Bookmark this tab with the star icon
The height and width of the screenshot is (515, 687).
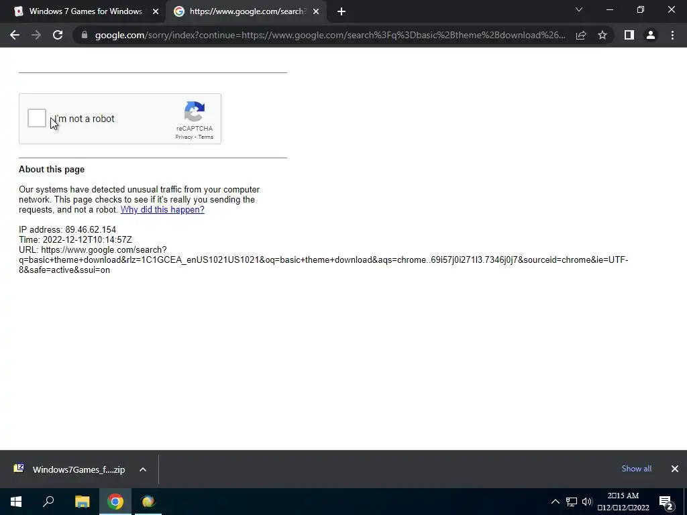coord(602,35)
